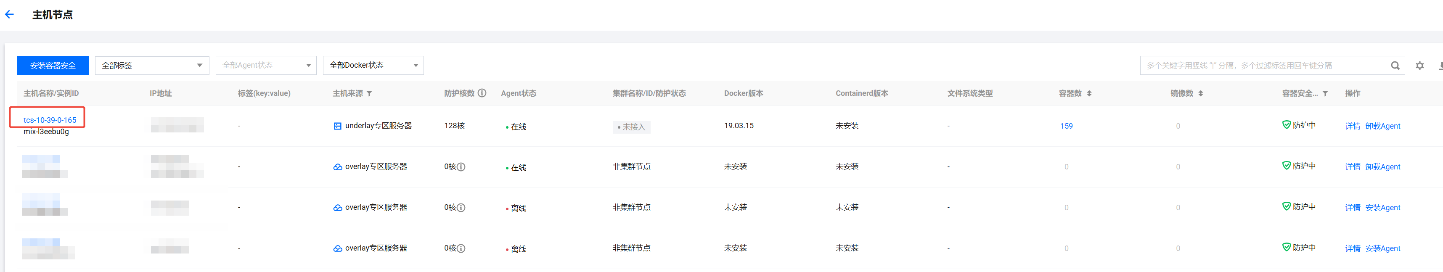Click the 防护中 shield icon in first row
The width and height of the screenshot is (1443, 272).
coord(1286,125)
